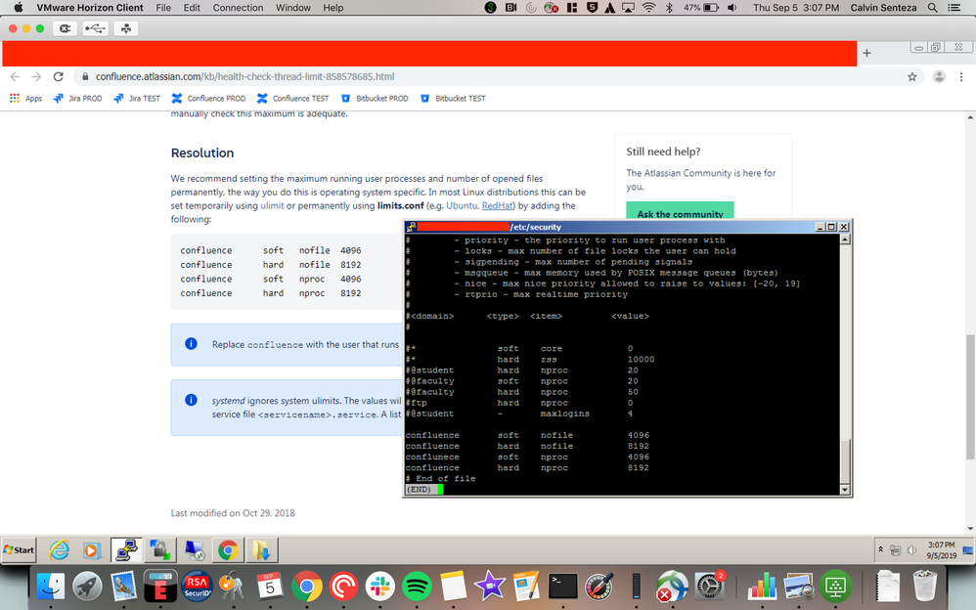Open the Help menu
976x610 pixels.
coord(333,8)
